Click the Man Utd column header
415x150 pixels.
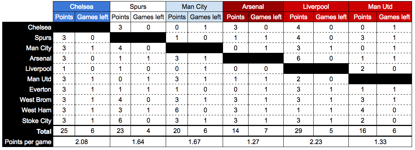(x=381, y=7)
